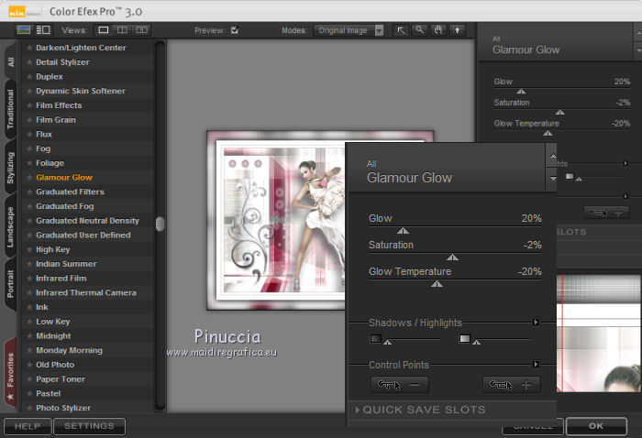Remove a control point in enlarged panel

[400, 385]
